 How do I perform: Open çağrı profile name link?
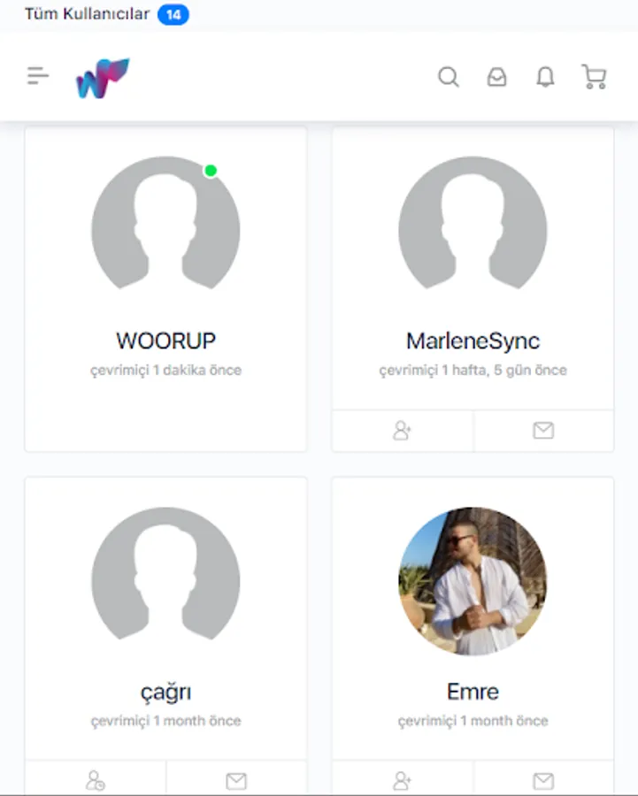click(165, 693)
